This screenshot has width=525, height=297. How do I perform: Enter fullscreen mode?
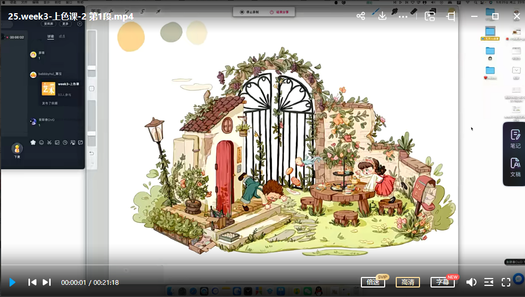click(505, 282)
